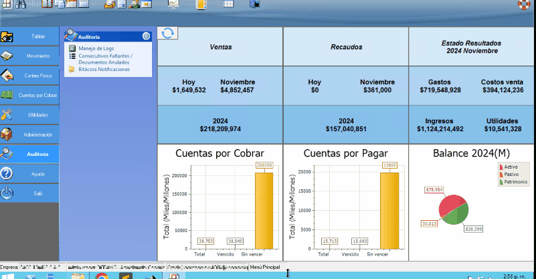Screen dimensions: 536x279
Task: Click the lifebuoy help icon
Action: coord(524,4)
